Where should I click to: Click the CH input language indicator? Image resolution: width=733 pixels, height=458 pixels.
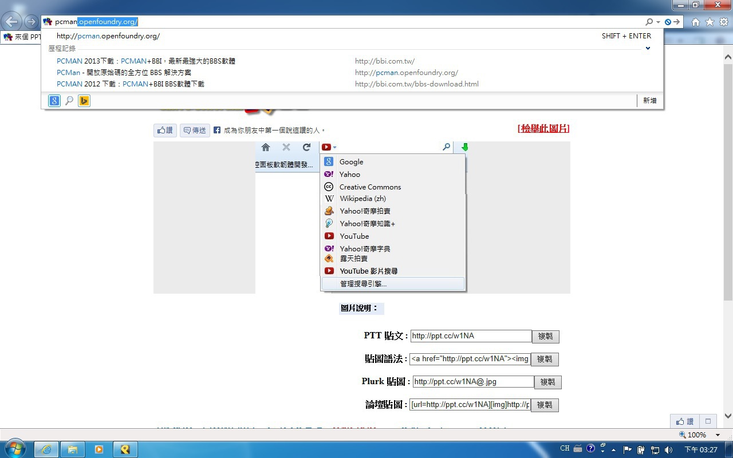[565, 449]
